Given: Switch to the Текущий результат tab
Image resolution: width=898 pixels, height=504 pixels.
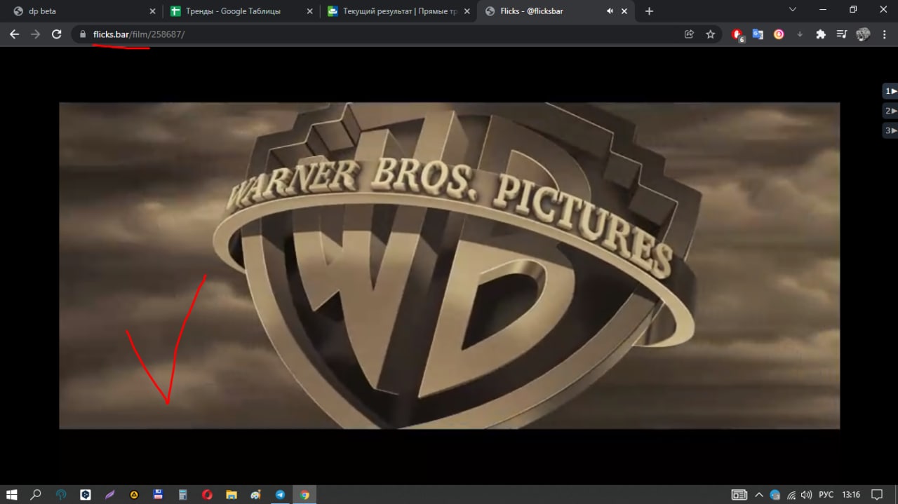Looking at the screenshot, I should (398, 11).
